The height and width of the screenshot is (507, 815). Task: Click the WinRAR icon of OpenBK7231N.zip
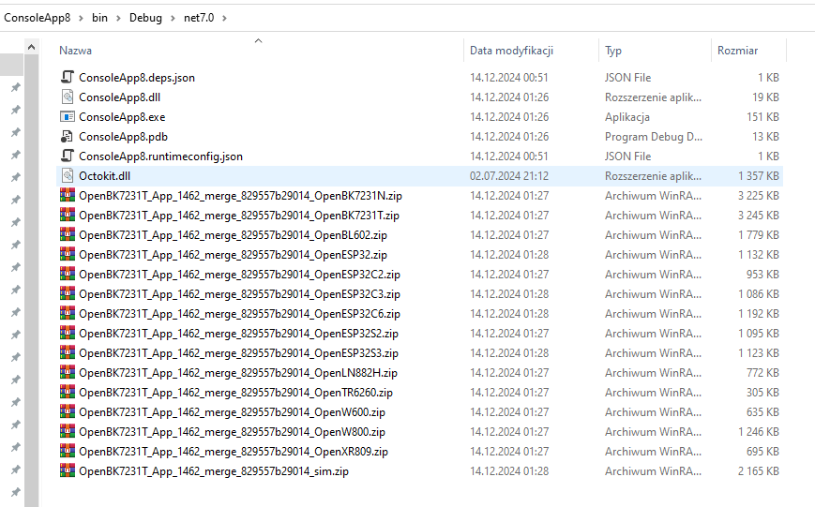pyautogui.click(x=68, y=195)
